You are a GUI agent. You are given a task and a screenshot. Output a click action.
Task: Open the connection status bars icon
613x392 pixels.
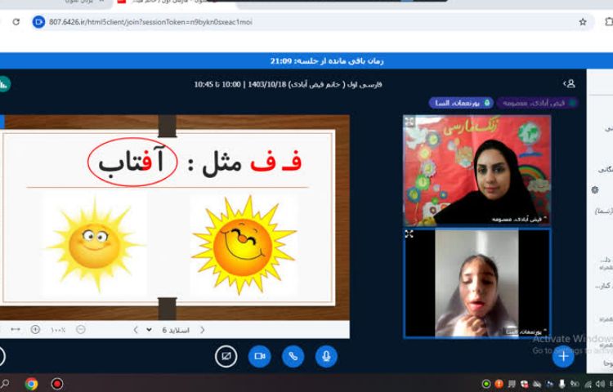pyautogui.click(x=4, y=84)
